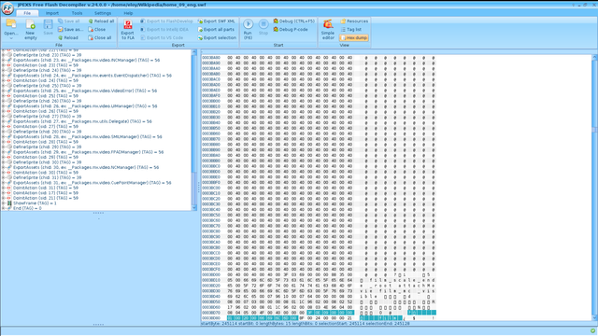Expand DefineSprite (chid: 23) node

(4, 55)
